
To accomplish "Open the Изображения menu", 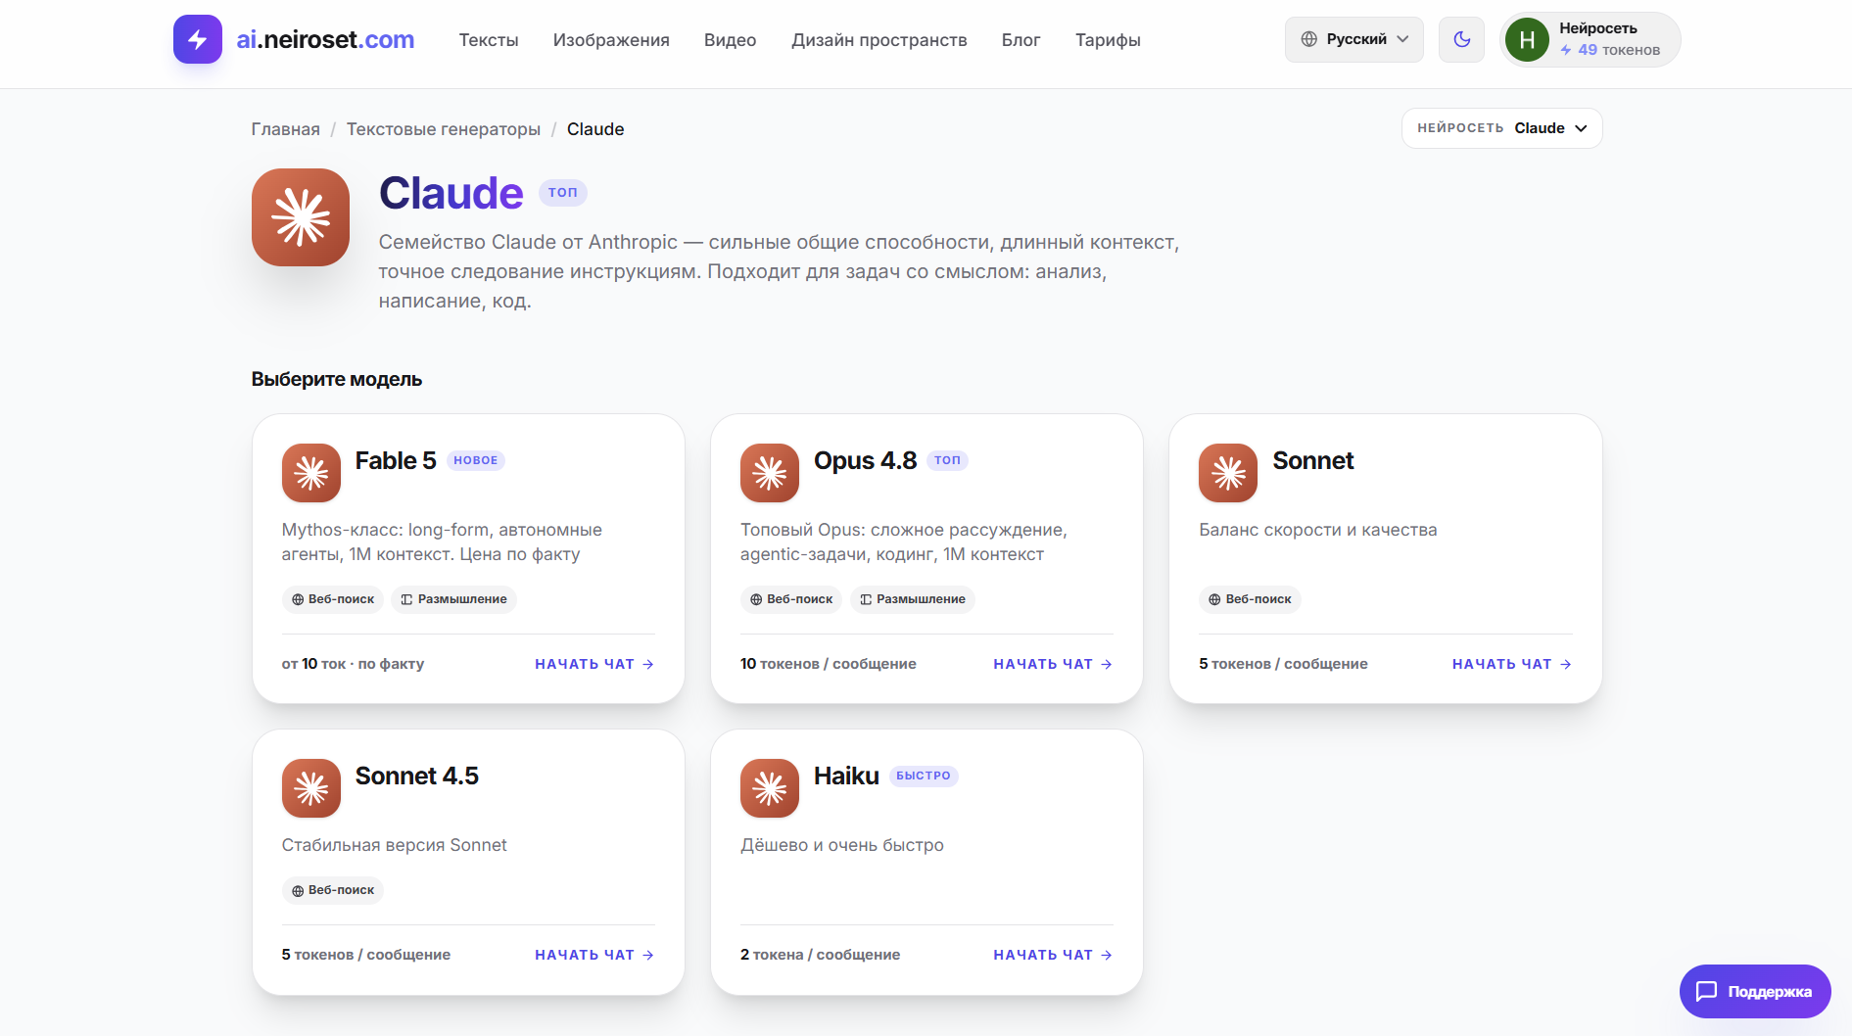I will pyautogui.click(x=611, y=40).
